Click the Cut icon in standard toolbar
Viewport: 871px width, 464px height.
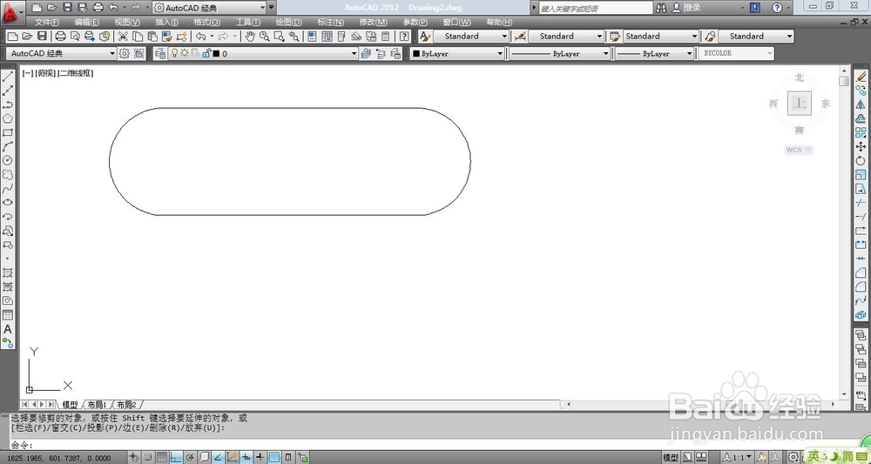pos(123,36)
